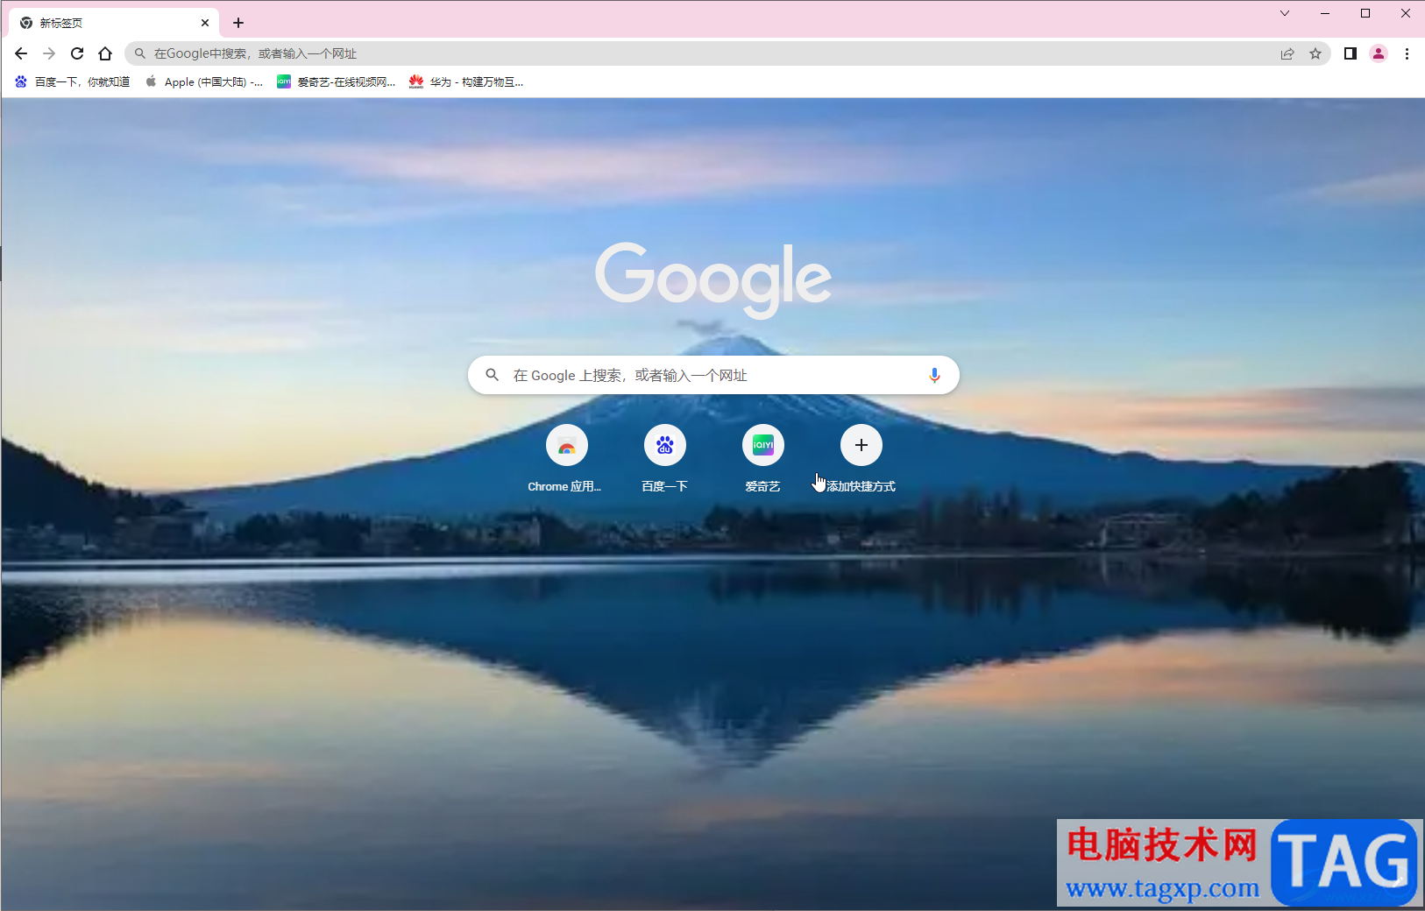Close the 新标签页 tab
The width and height of the screenshot is (1425, 911).
point(205,23)
